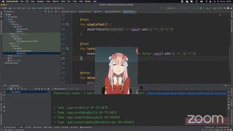Screen dimensions: 233x131
Task: Open the MathTest run configuration dropdown
Action: point(170,8)
